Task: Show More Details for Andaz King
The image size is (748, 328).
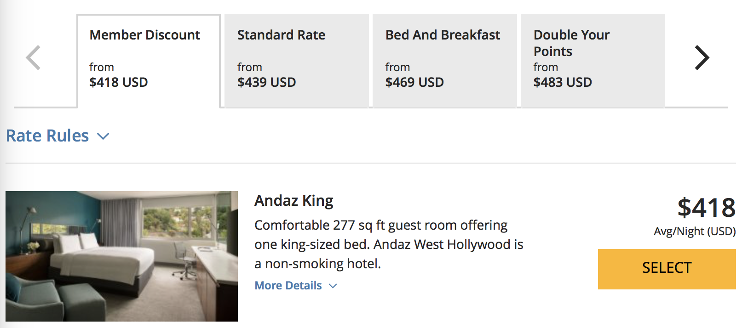Action: tap(288, 286)
